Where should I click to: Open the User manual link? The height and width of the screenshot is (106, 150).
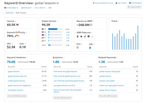pyautogui.click(x=121, y=3)
